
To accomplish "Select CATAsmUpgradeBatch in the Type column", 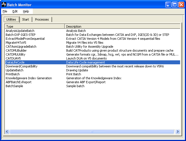I will coord(21,47).
